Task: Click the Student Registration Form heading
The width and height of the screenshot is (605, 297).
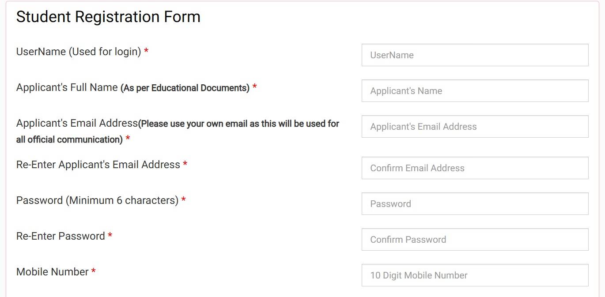Action: coord(108,17)
